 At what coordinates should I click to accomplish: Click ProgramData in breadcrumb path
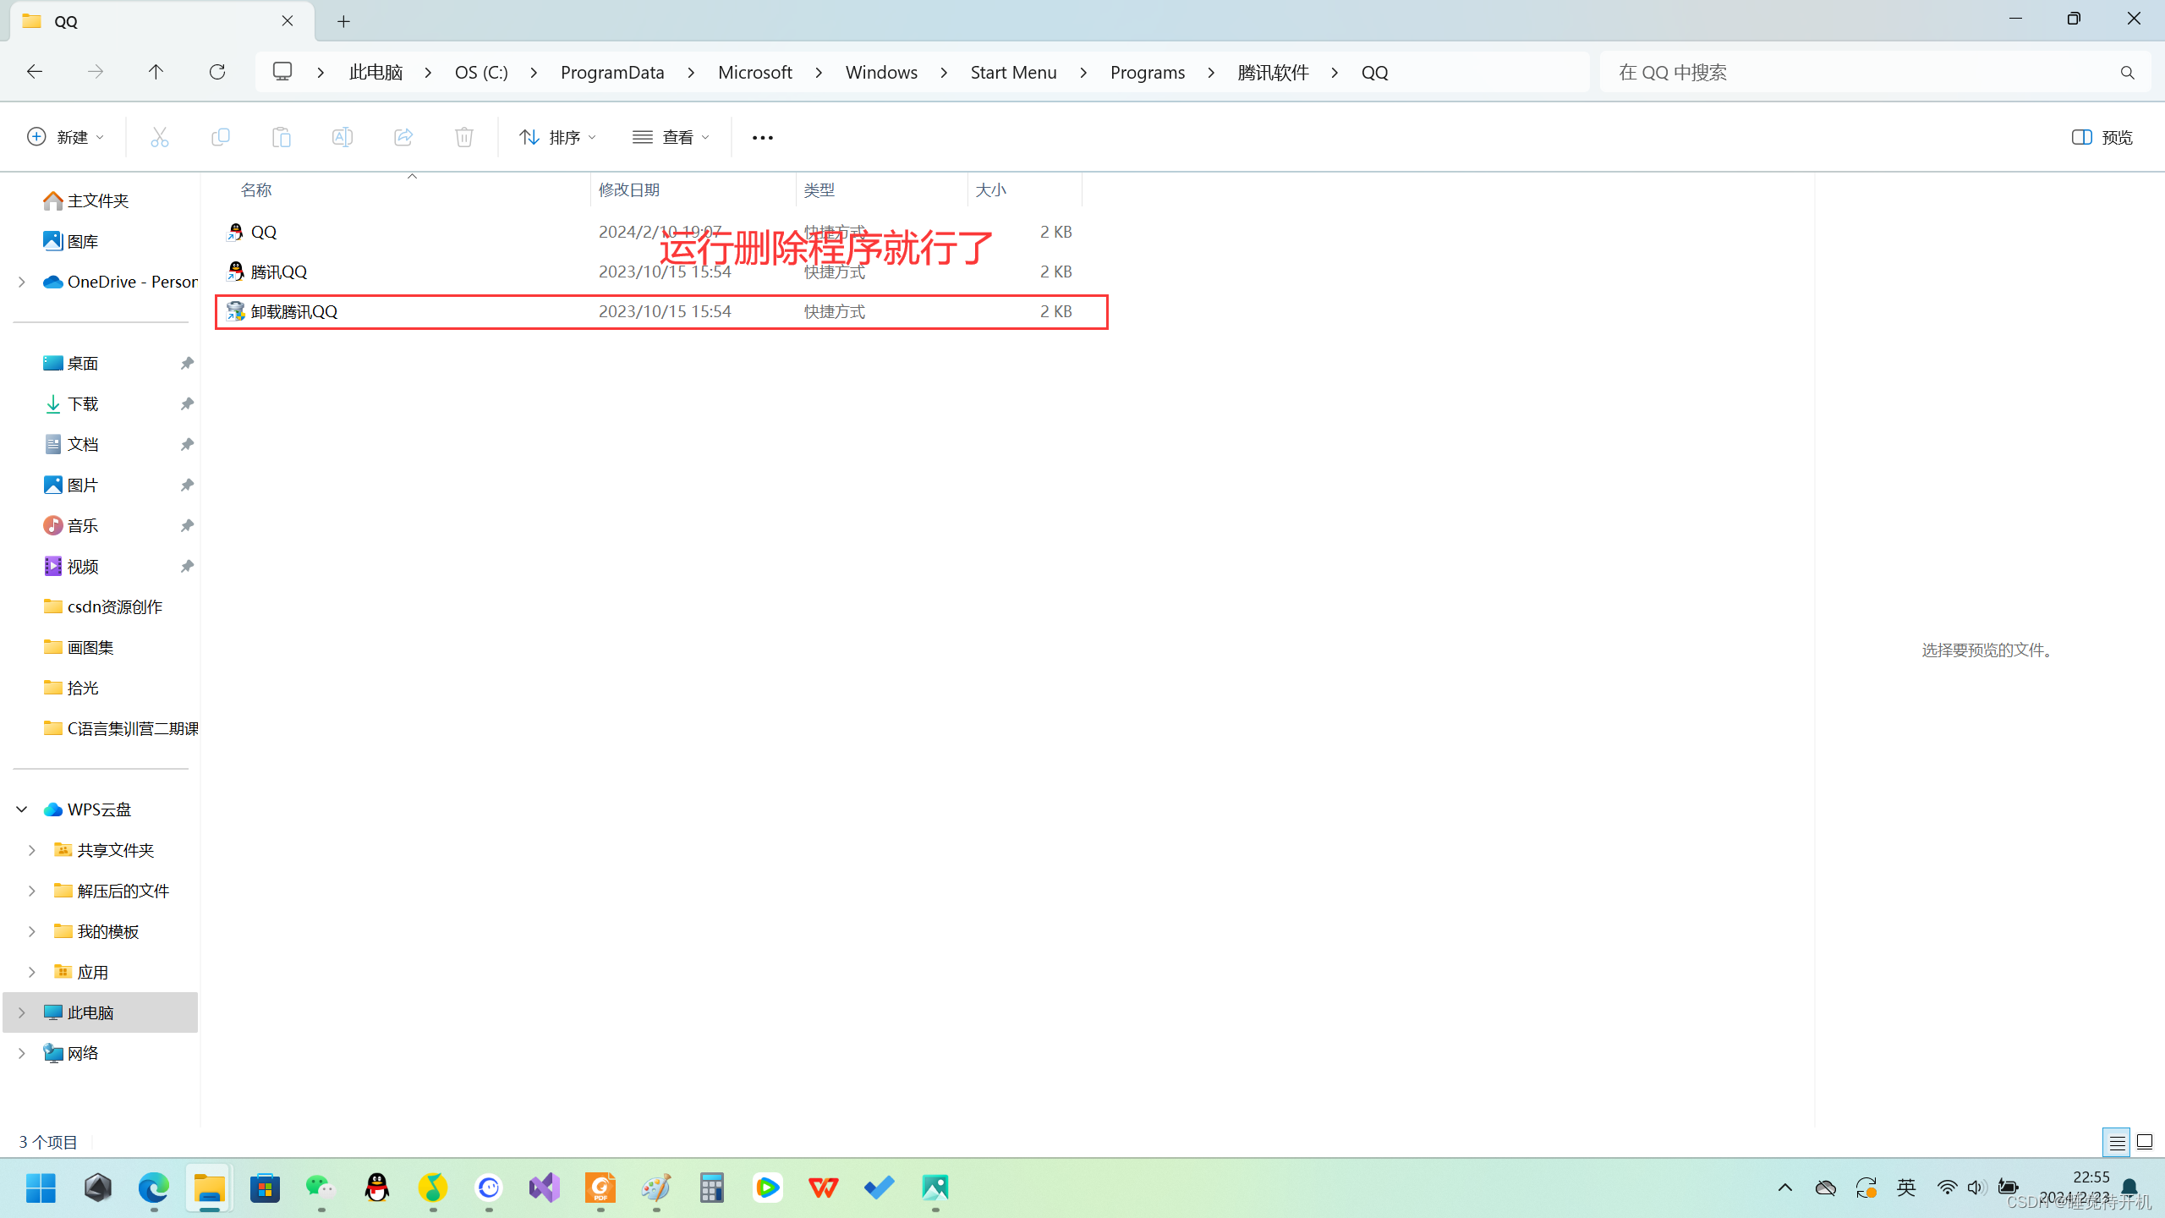(x=612, y=73)
